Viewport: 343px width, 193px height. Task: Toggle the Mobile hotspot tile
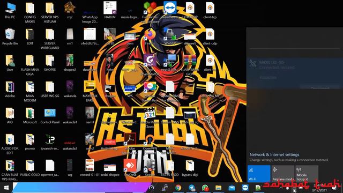(x=307, y=173)
